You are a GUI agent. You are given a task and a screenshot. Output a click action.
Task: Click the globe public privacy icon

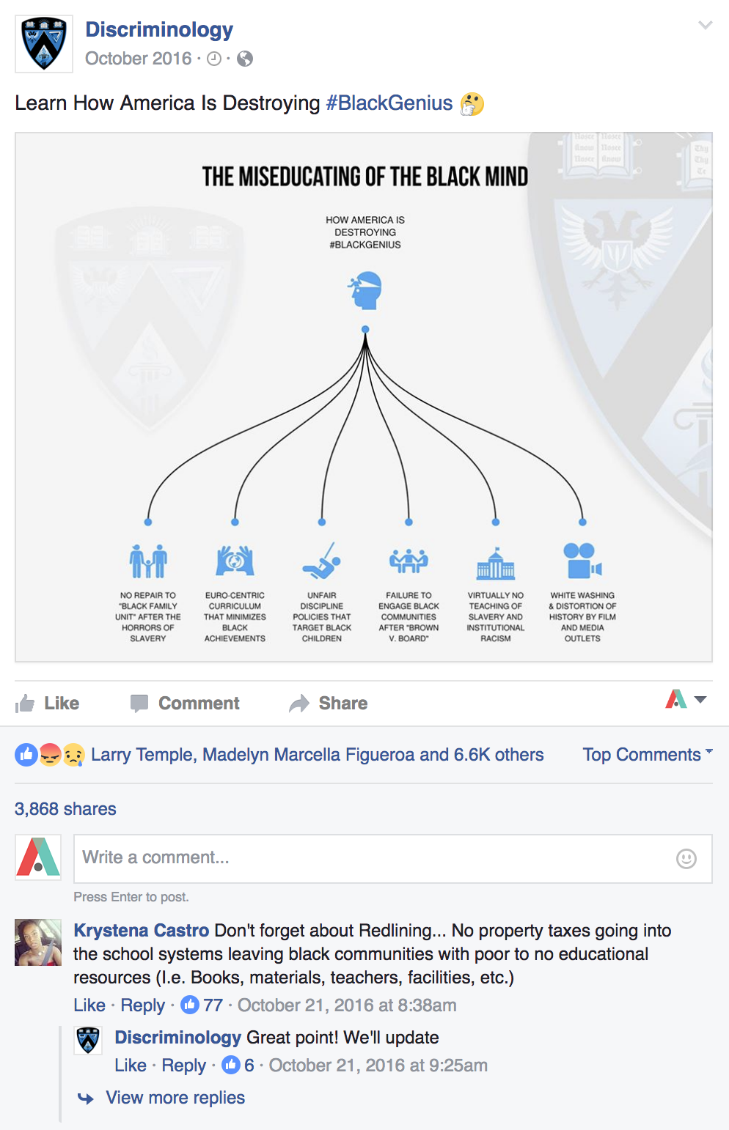click(x=245, y=59)
